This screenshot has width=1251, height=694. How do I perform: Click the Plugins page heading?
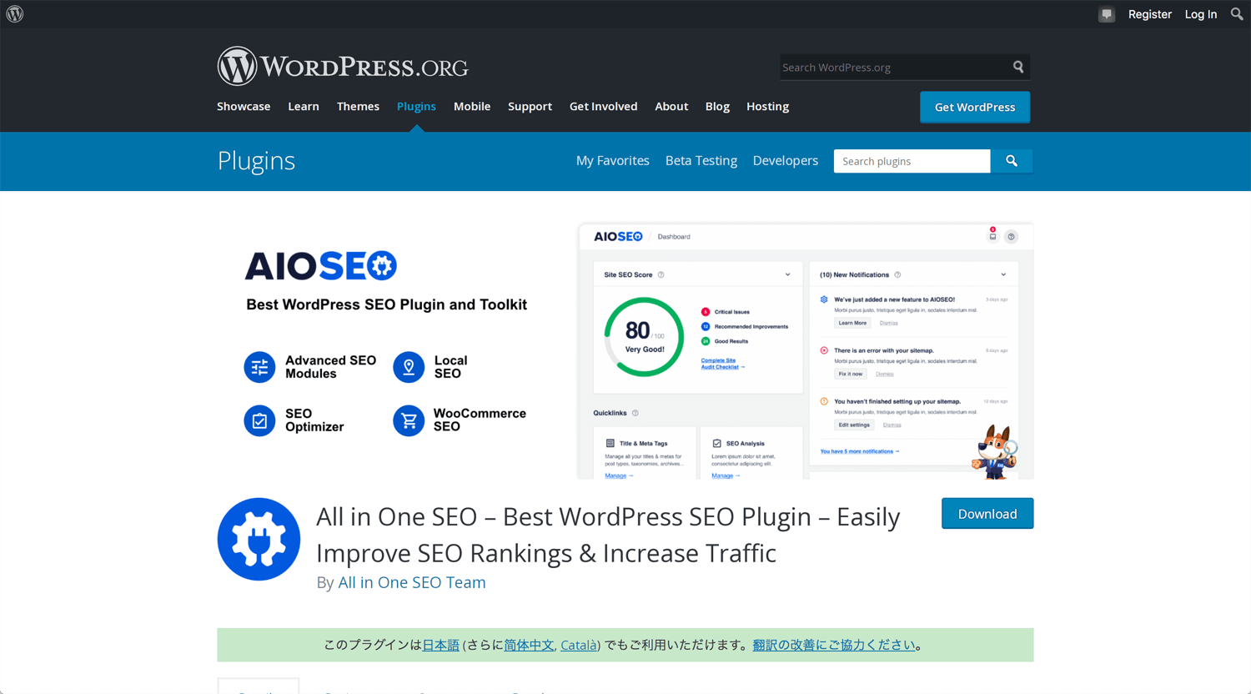pyautogui.click(x=256, y=161)
